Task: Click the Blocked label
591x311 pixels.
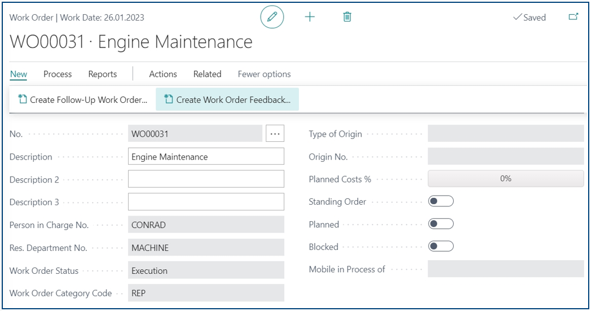Action: (x=324, y=247)
